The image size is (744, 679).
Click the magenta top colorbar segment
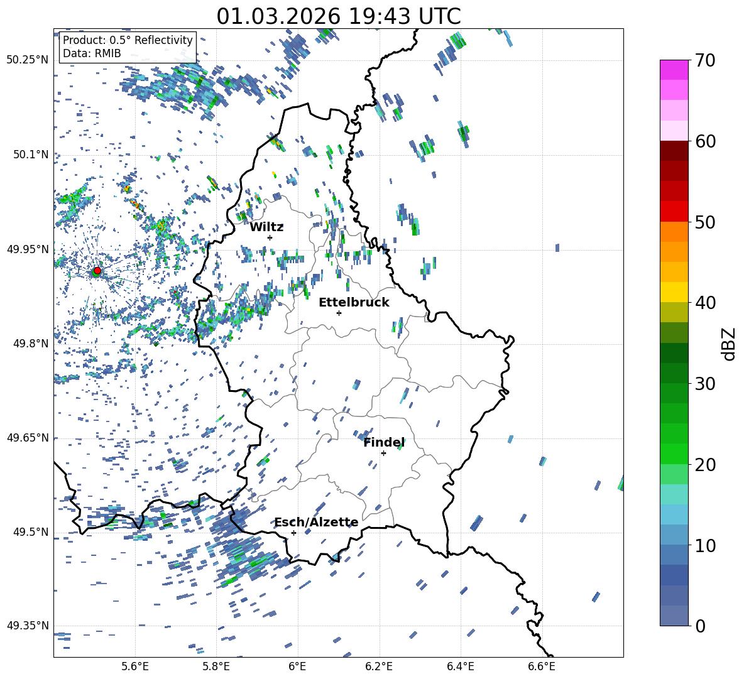tap(674, 70)
